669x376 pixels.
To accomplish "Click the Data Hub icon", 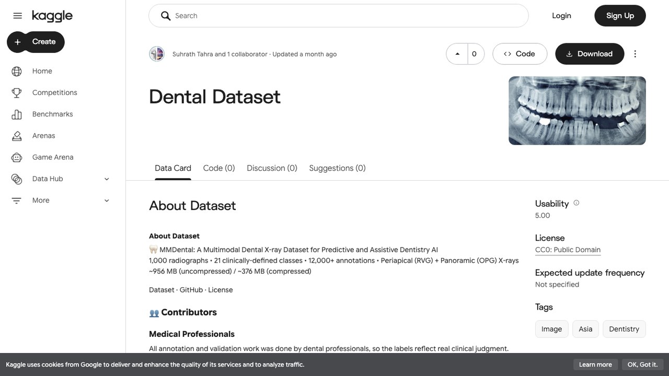I will [17, 179].
